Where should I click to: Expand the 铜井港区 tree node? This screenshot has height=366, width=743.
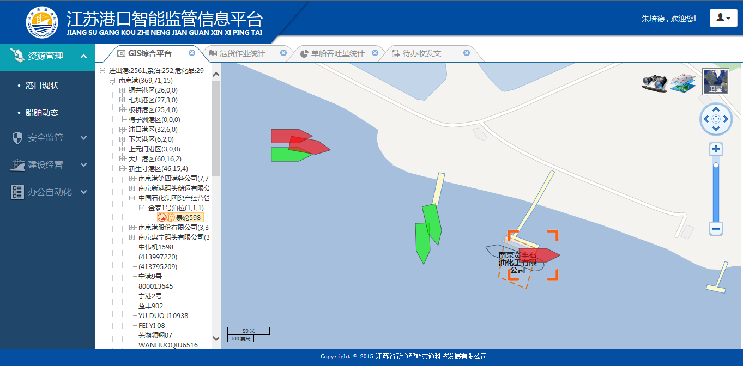coord(122,90)
